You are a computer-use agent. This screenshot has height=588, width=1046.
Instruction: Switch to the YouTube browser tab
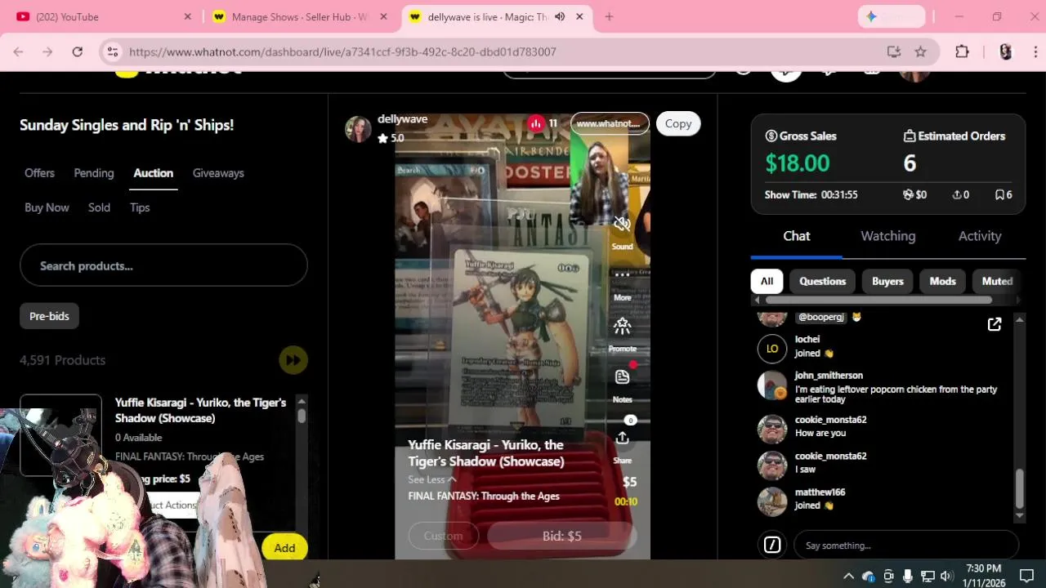105,16
